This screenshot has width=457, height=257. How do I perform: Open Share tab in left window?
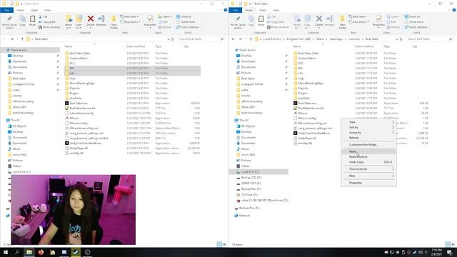click(x=34, y=10)
